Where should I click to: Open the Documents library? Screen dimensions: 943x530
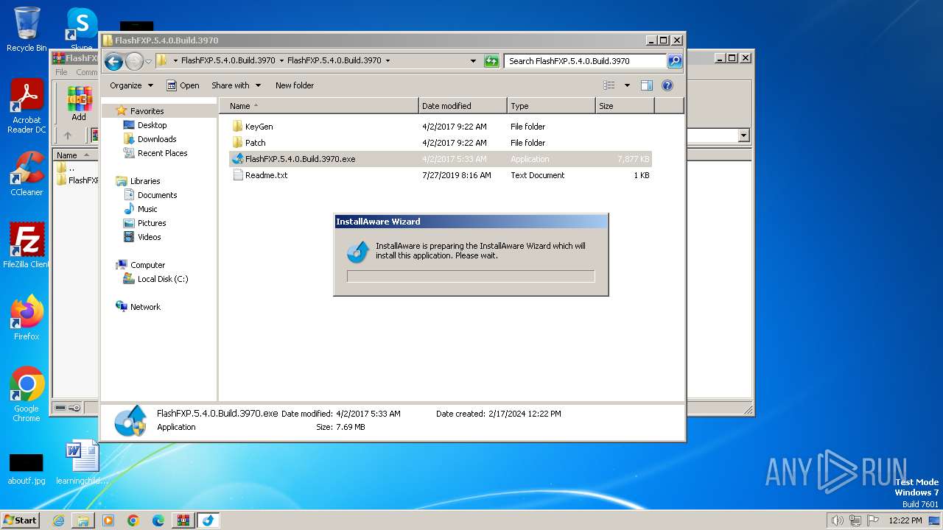[x=157, y=195]
